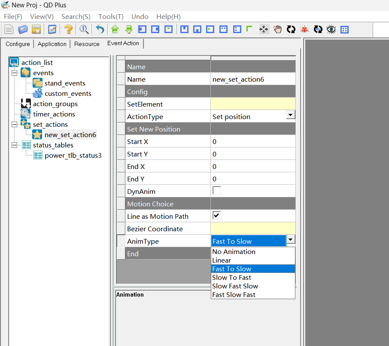This screenshot has width=389, height=346.
Task: Click the blue undo arrow icon
Action: tap(100, 29)
